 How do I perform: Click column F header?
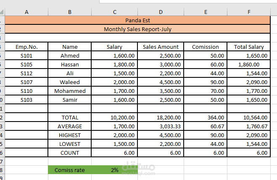(249, 12)
